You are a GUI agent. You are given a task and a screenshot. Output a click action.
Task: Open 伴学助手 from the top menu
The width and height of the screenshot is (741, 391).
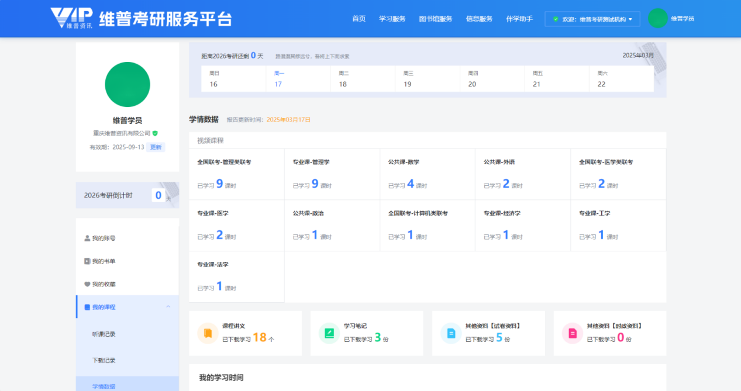[519, 19]
